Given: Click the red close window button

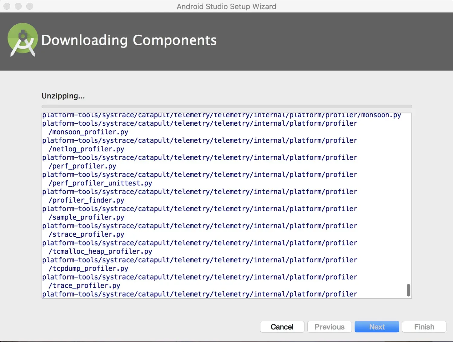Looking at the screenshot, I should point(7,6).
